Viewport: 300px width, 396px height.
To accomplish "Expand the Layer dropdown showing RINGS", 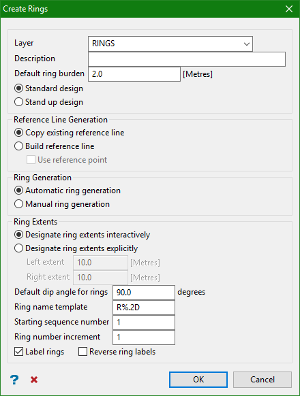I will click(x=170, y=44).
